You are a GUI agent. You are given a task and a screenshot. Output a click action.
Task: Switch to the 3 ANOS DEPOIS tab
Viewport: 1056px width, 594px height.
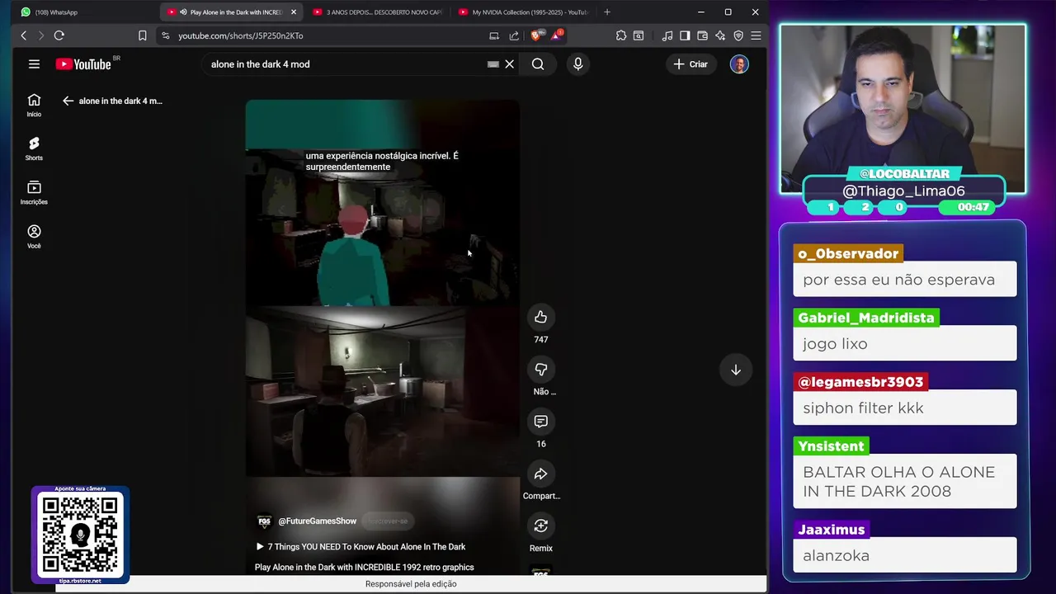(x=378, y=12)
